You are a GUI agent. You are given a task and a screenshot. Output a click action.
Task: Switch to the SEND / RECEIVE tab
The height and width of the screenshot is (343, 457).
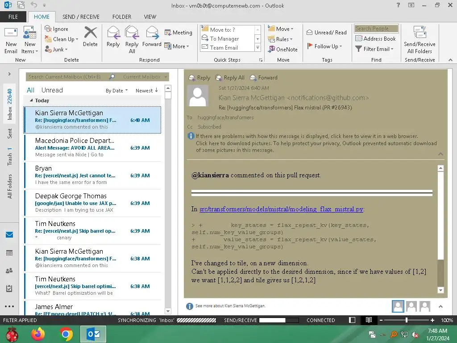[x=81, y=17]
